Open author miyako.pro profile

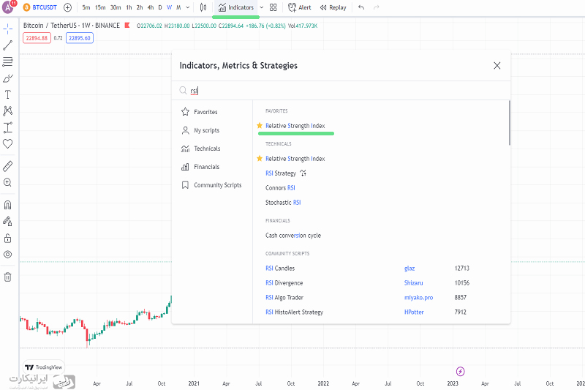point(418,298)
